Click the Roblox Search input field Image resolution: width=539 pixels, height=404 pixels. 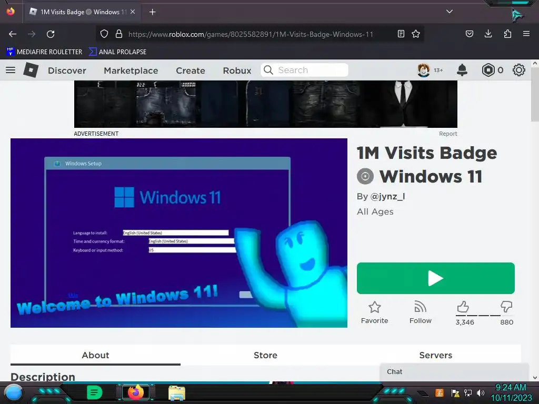pos(304,70)
